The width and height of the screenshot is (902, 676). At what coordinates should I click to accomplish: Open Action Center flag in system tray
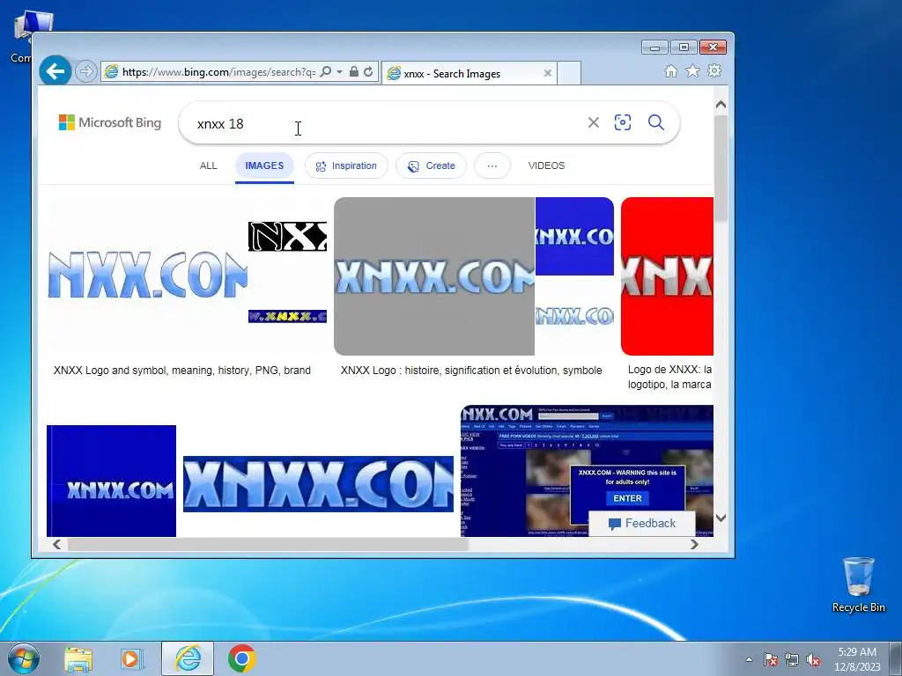coord(770,659)
